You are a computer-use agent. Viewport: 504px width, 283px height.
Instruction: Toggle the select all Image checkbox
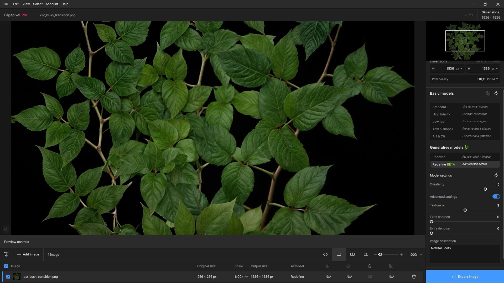(6, 266)
